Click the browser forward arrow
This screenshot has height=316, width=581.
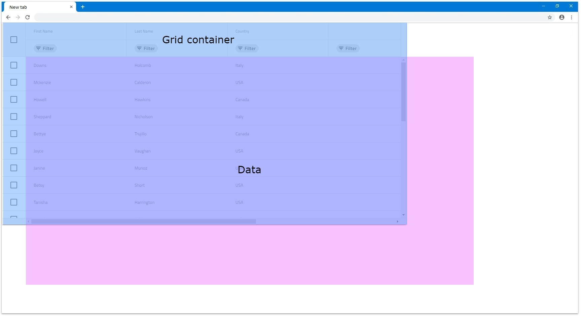click(18, 17)
